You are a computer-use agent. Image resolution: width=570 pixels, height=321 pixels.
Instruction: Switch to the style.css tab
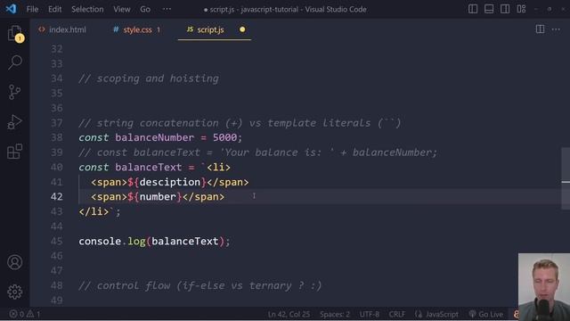click(x=137, y=29)
